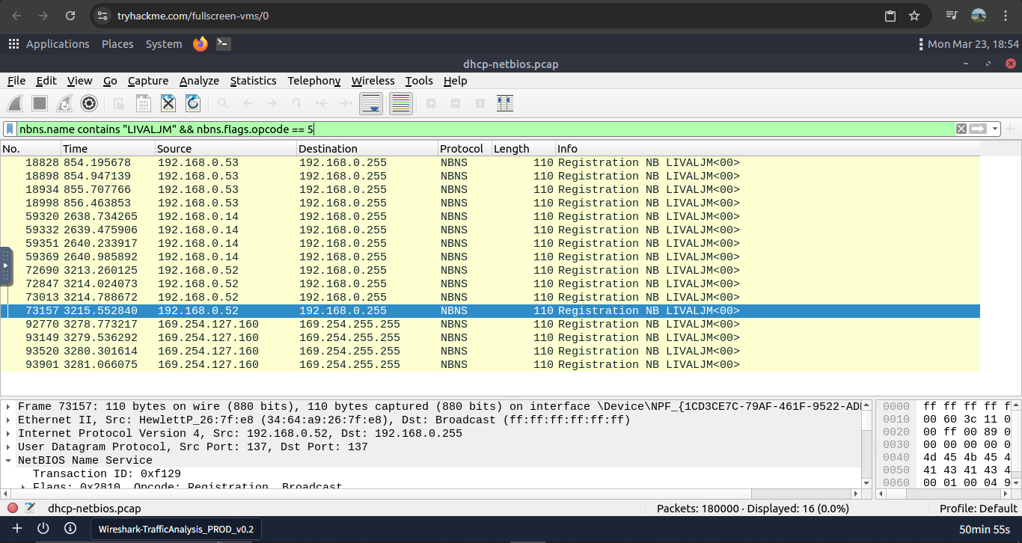Sort by the Destination column header
This screenshot has width=1022, height=543.
tap(367, 149)
